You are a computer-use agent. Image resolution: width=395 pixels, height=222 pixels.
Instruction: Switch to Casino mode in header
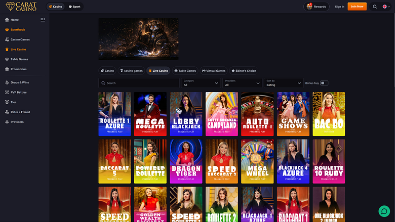pyautogui.click(x=56, y=7)
